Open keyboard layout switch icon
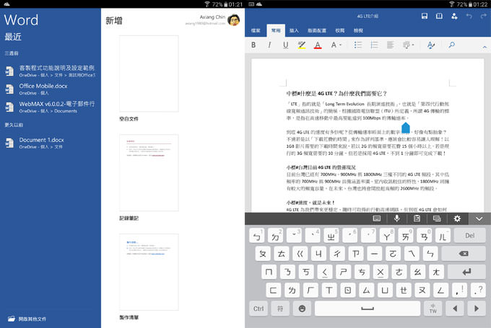Viewport: 491px width, 328px height. (377, 218)
